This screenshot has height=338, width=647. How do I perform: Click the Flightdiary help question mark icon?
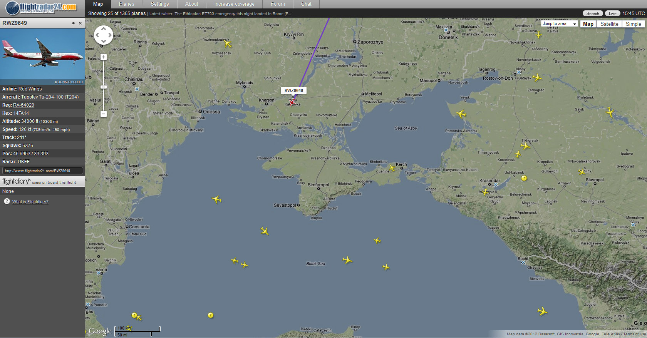[x=7, y=201]
